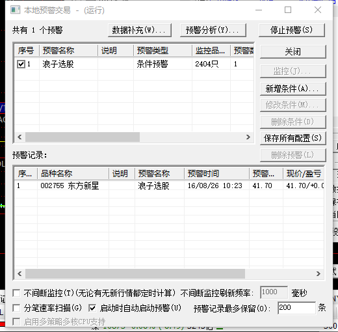Click the 41.70 alert price cell

(262, 186)
